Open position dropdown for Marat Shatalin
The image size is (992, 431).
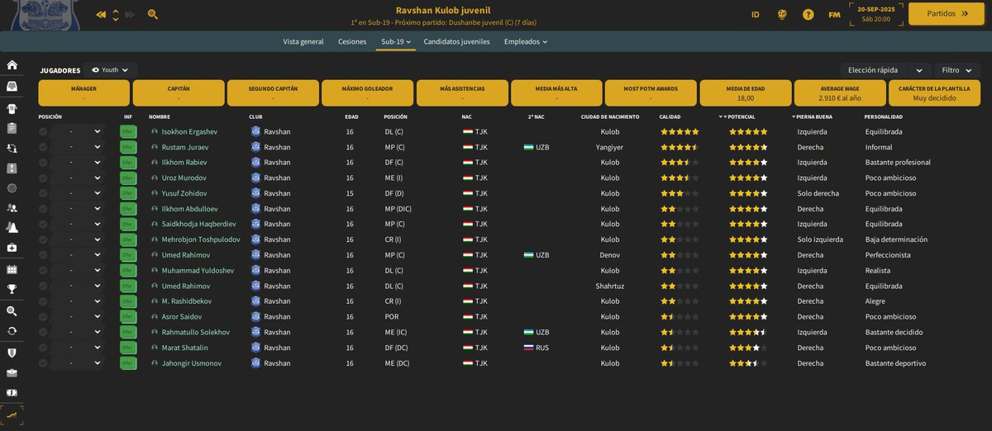pos(79,348)
